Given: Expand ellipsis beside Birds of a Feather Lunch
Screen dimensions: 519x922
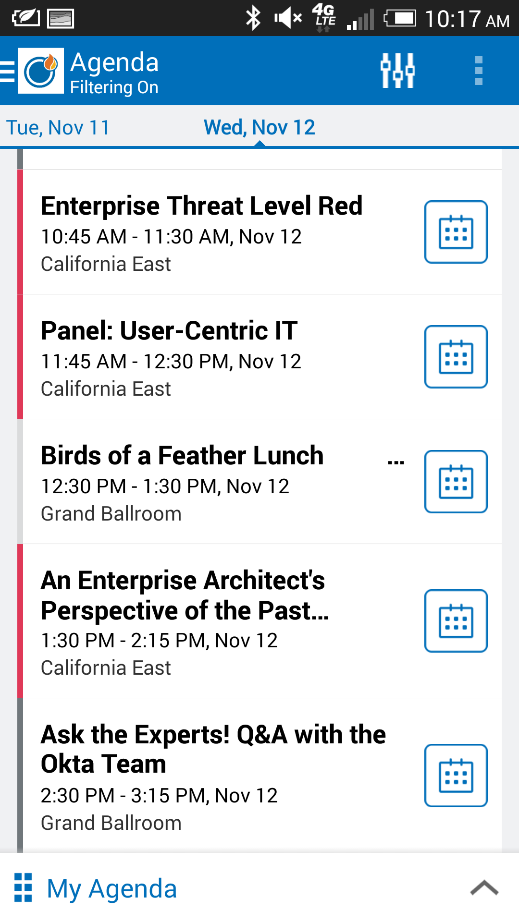Looking at the screenshot, I should pyautogui.click(x=395, y=461).
